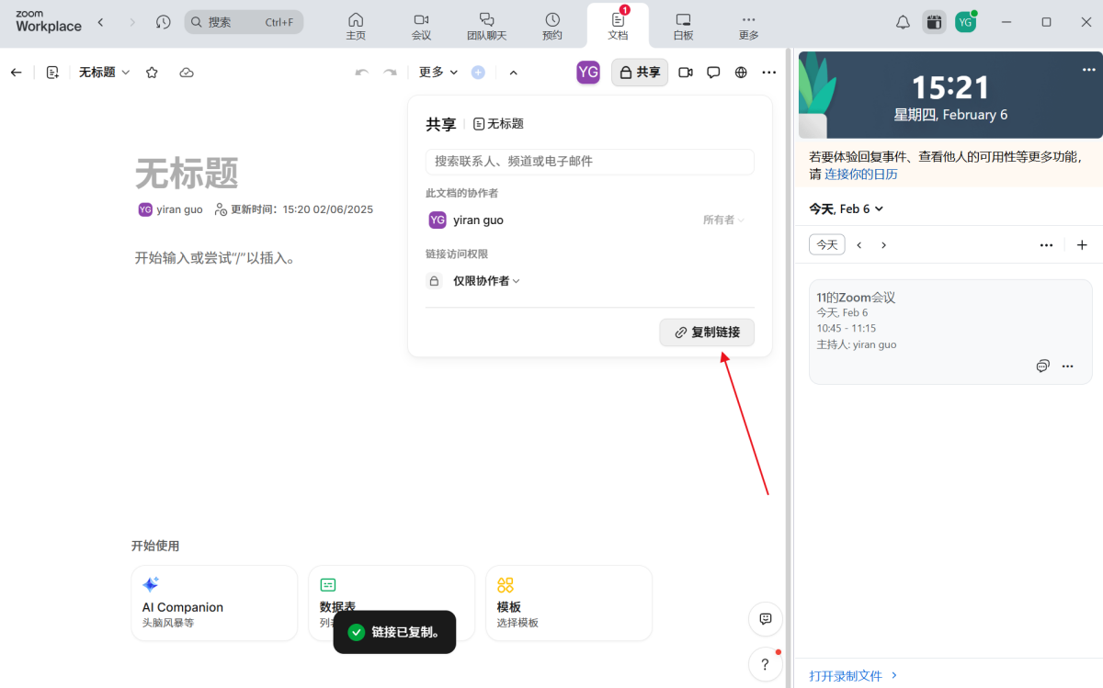Expand the 所有者 role selector for yiran guo
This screenshot has height=688, width=1103.
[723, 220]
